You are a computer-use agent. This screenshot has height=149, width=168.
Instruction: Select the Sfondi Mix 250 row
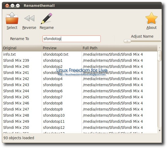pos(80,128)
